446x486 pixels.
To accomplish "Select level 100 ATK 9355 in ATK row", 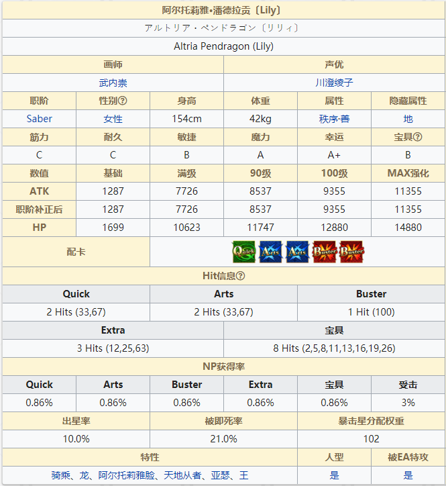I will click(334, 191).
